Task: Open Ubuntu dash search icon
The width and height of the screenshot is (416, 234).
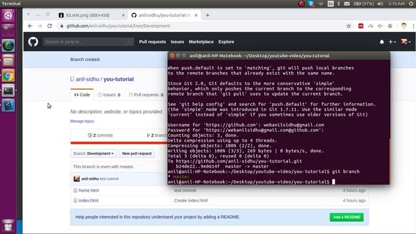Action: 8,16
